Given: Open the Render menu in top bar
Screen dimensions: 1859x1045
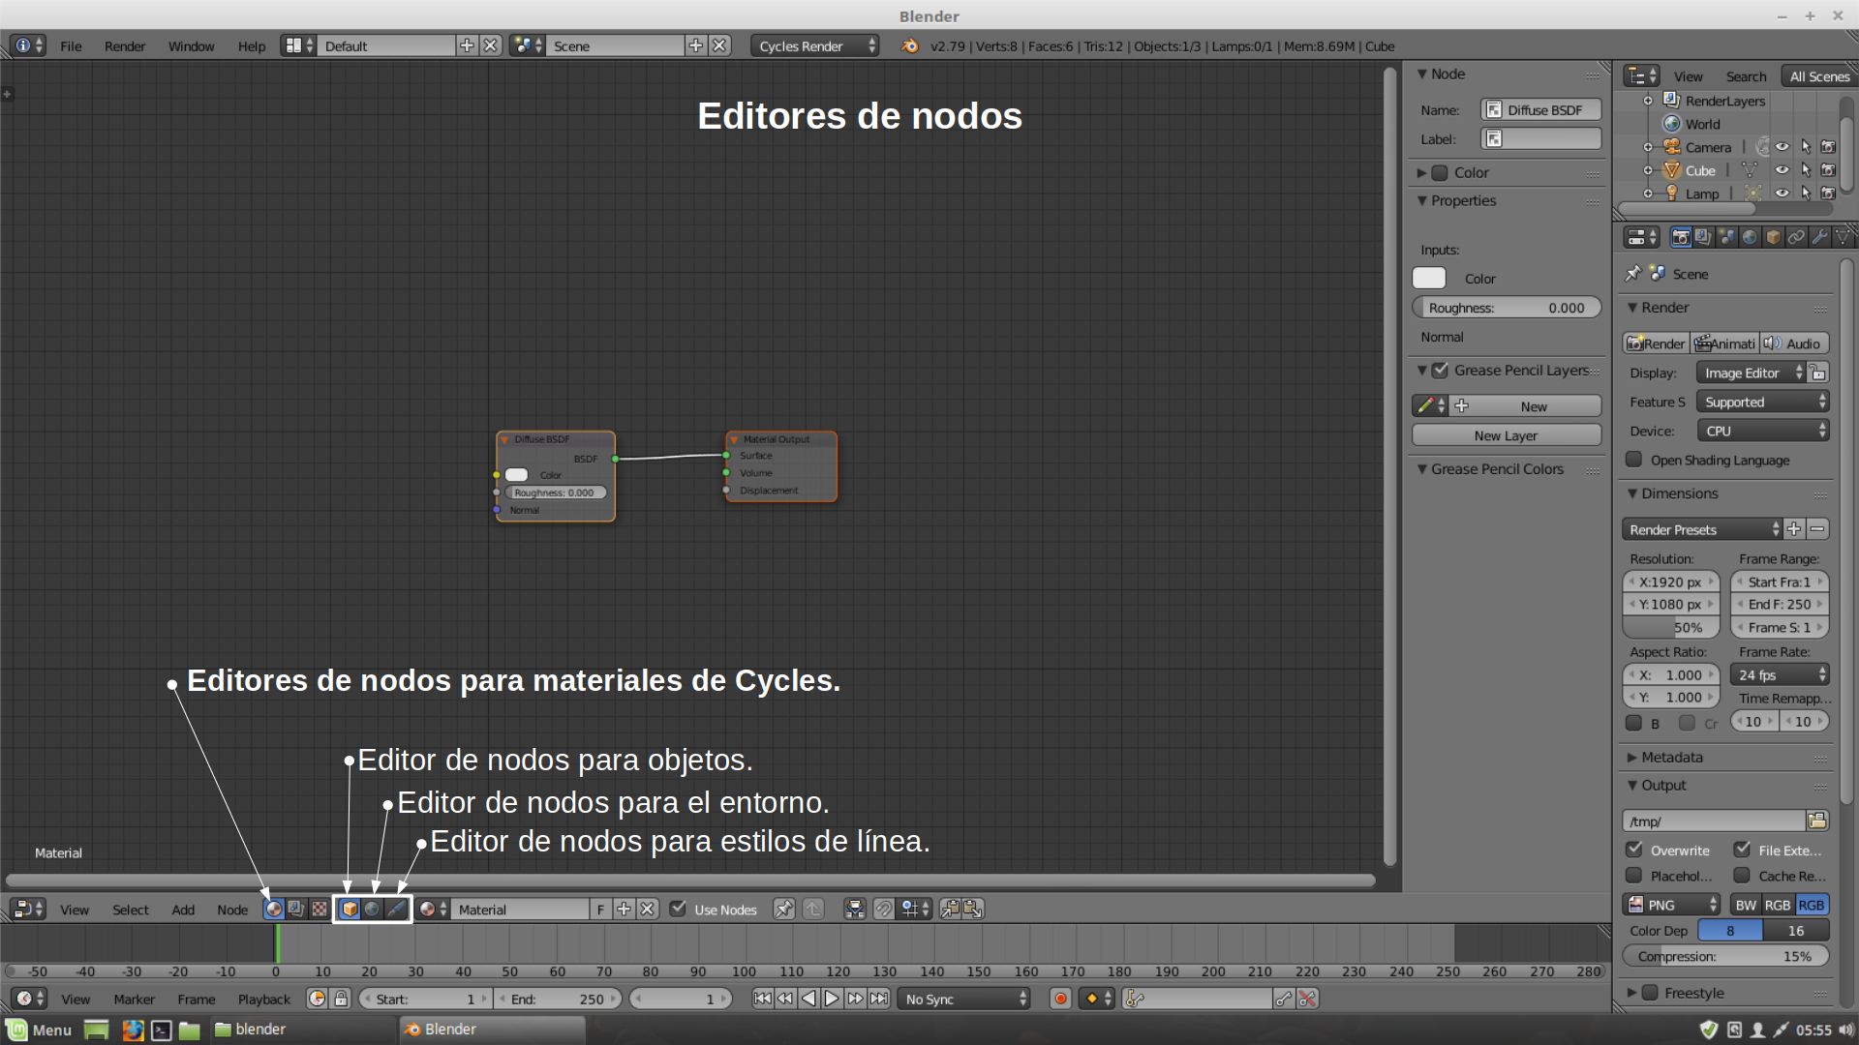Looking at the screenshot, I should [x=125, y=45].
